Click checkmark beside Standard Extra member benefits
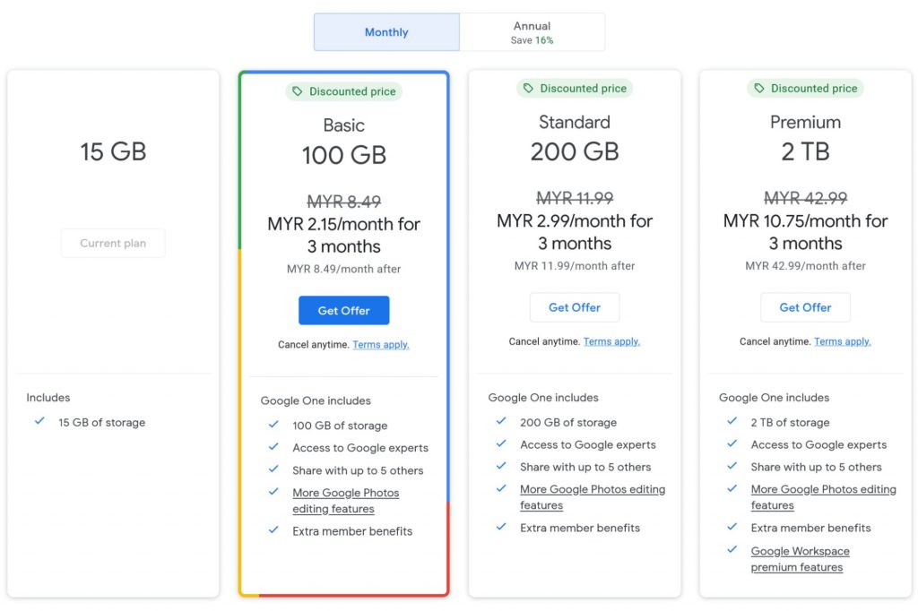Image resolution: width=918 pixels, height=611 pixels. point(501,527)
